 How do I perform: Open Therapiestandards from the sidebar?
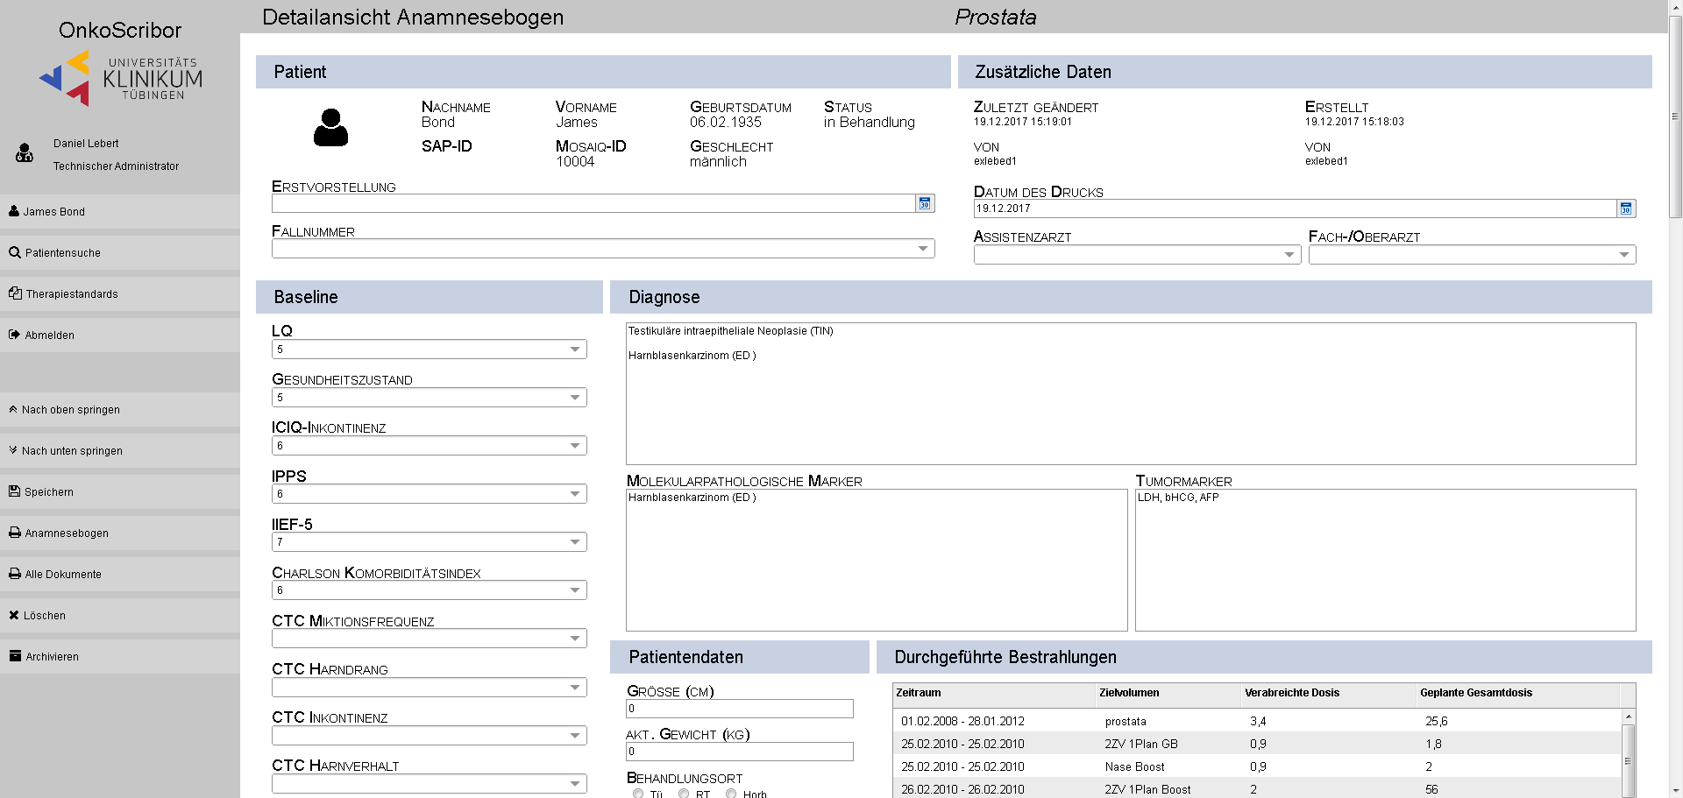120,293
